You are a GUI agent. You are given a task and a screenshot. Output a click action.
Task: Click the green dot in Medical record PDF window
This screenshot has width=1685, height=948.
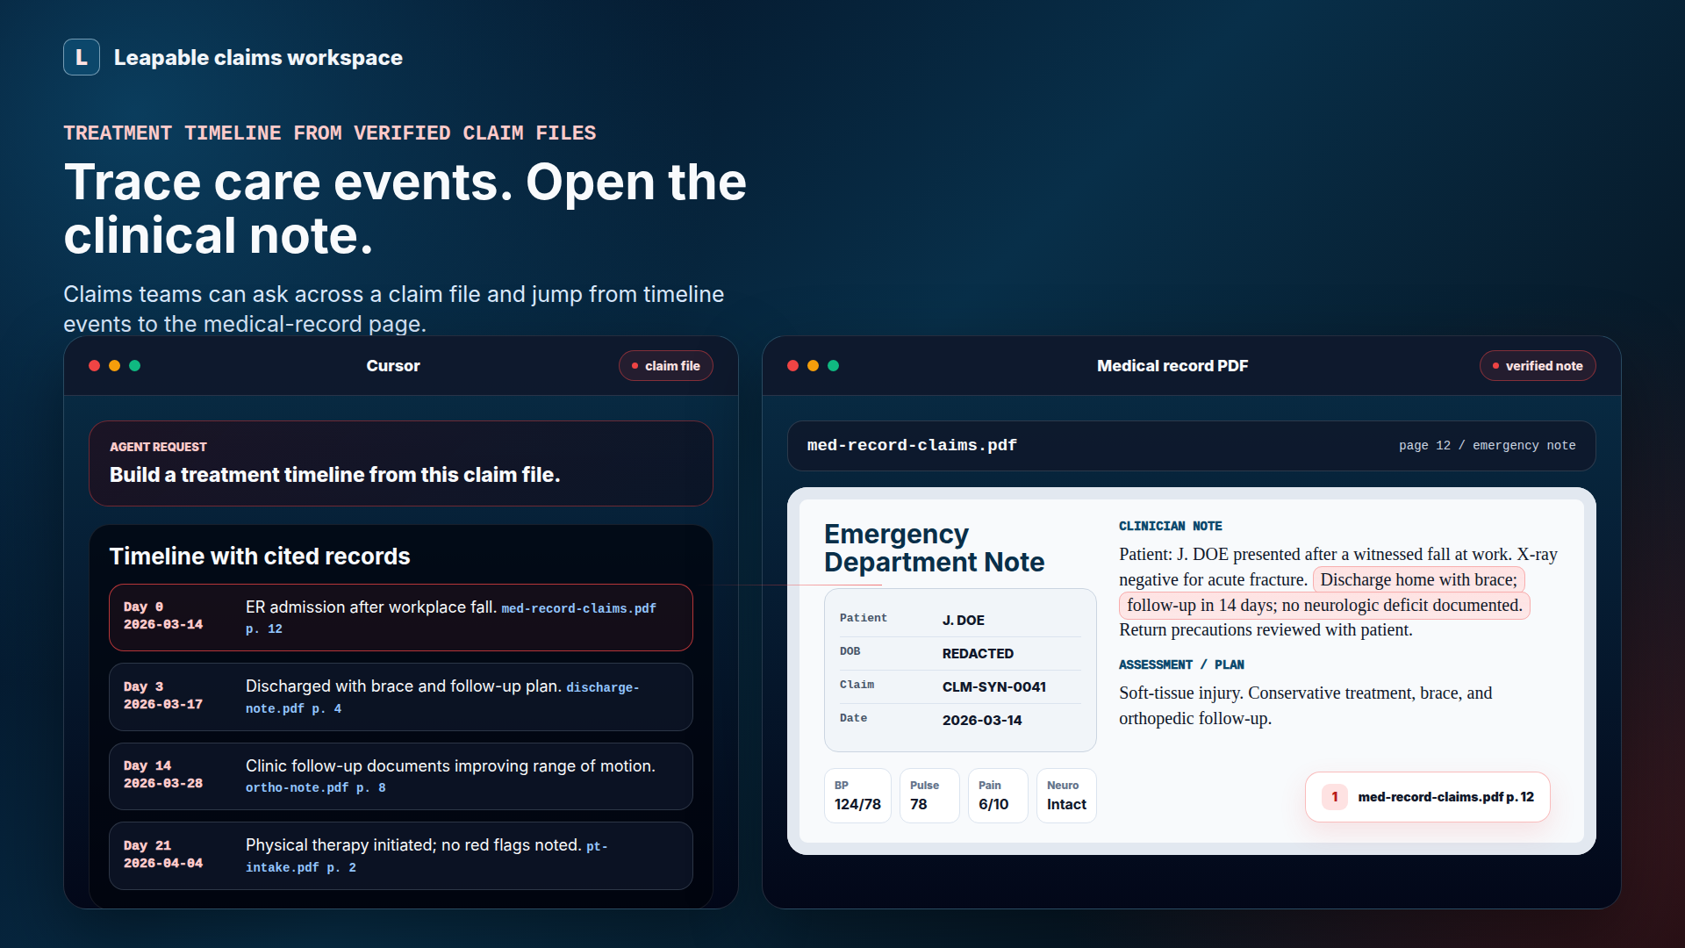tap(833, 366)
